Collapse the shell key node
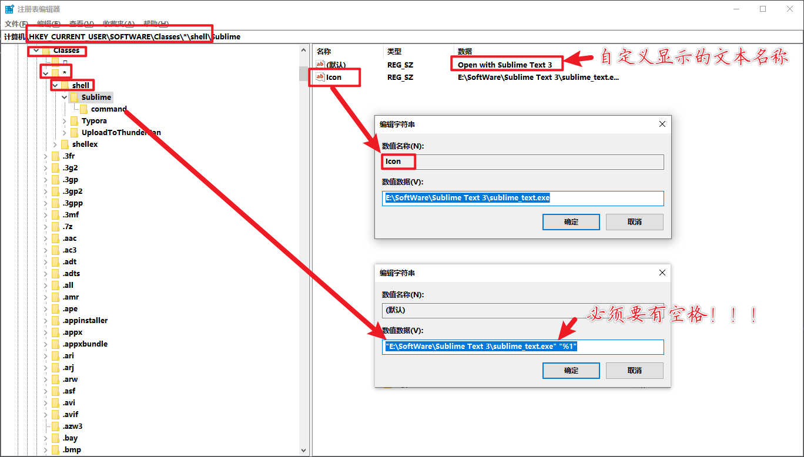 [55, 85]
